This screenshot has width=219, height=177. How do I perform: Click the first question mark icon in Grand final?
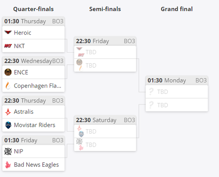point(151,91)
